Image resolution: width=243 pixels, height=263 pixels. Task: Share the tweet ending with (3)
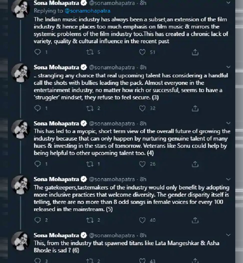(195, 108)
